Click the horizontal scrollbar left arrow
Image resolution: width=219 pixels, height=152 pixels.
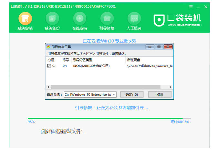click(x=49, y=87)
